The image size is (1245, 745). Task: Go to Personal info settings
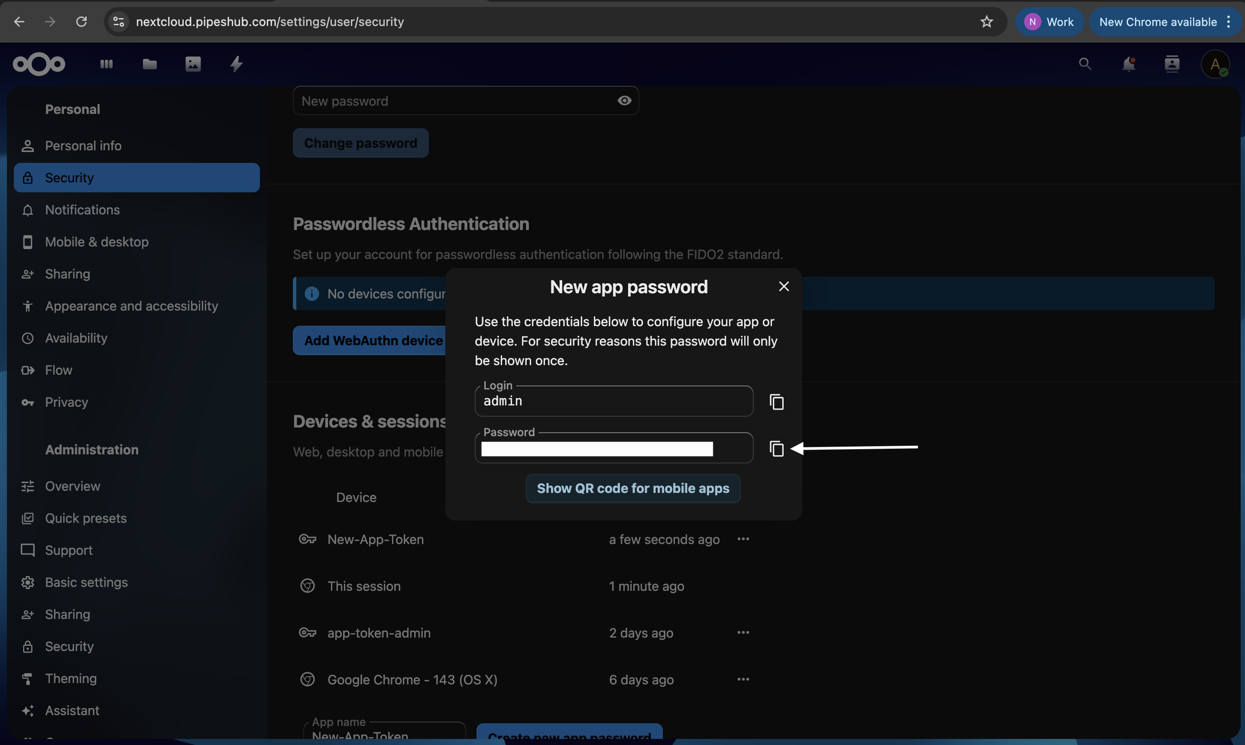[83, 146]
